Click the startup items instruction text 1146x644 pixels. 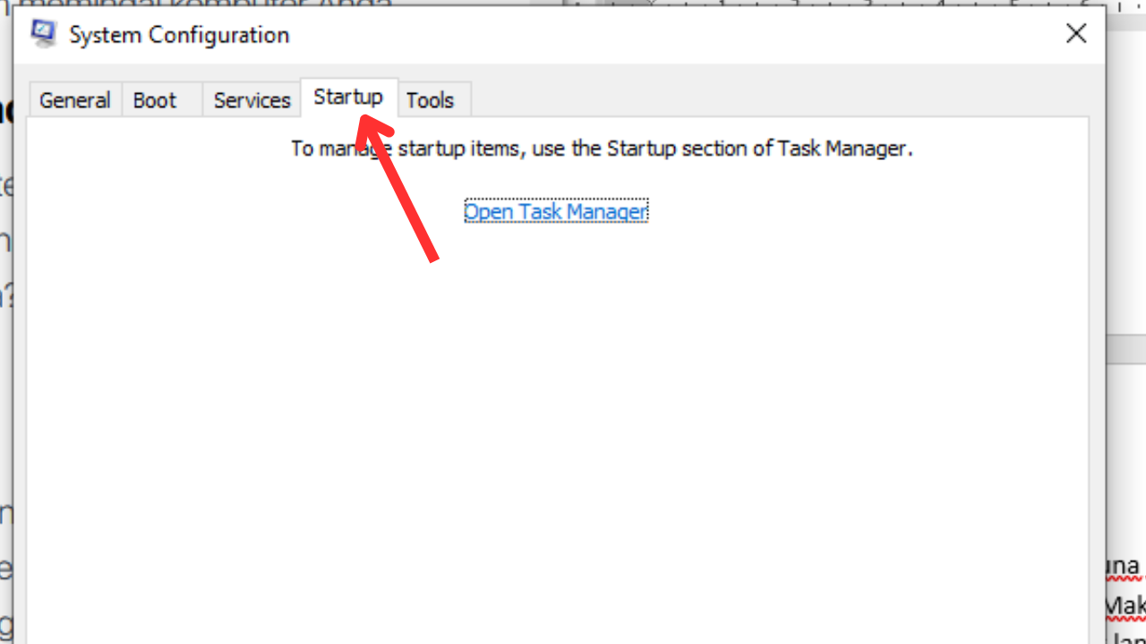602,148
